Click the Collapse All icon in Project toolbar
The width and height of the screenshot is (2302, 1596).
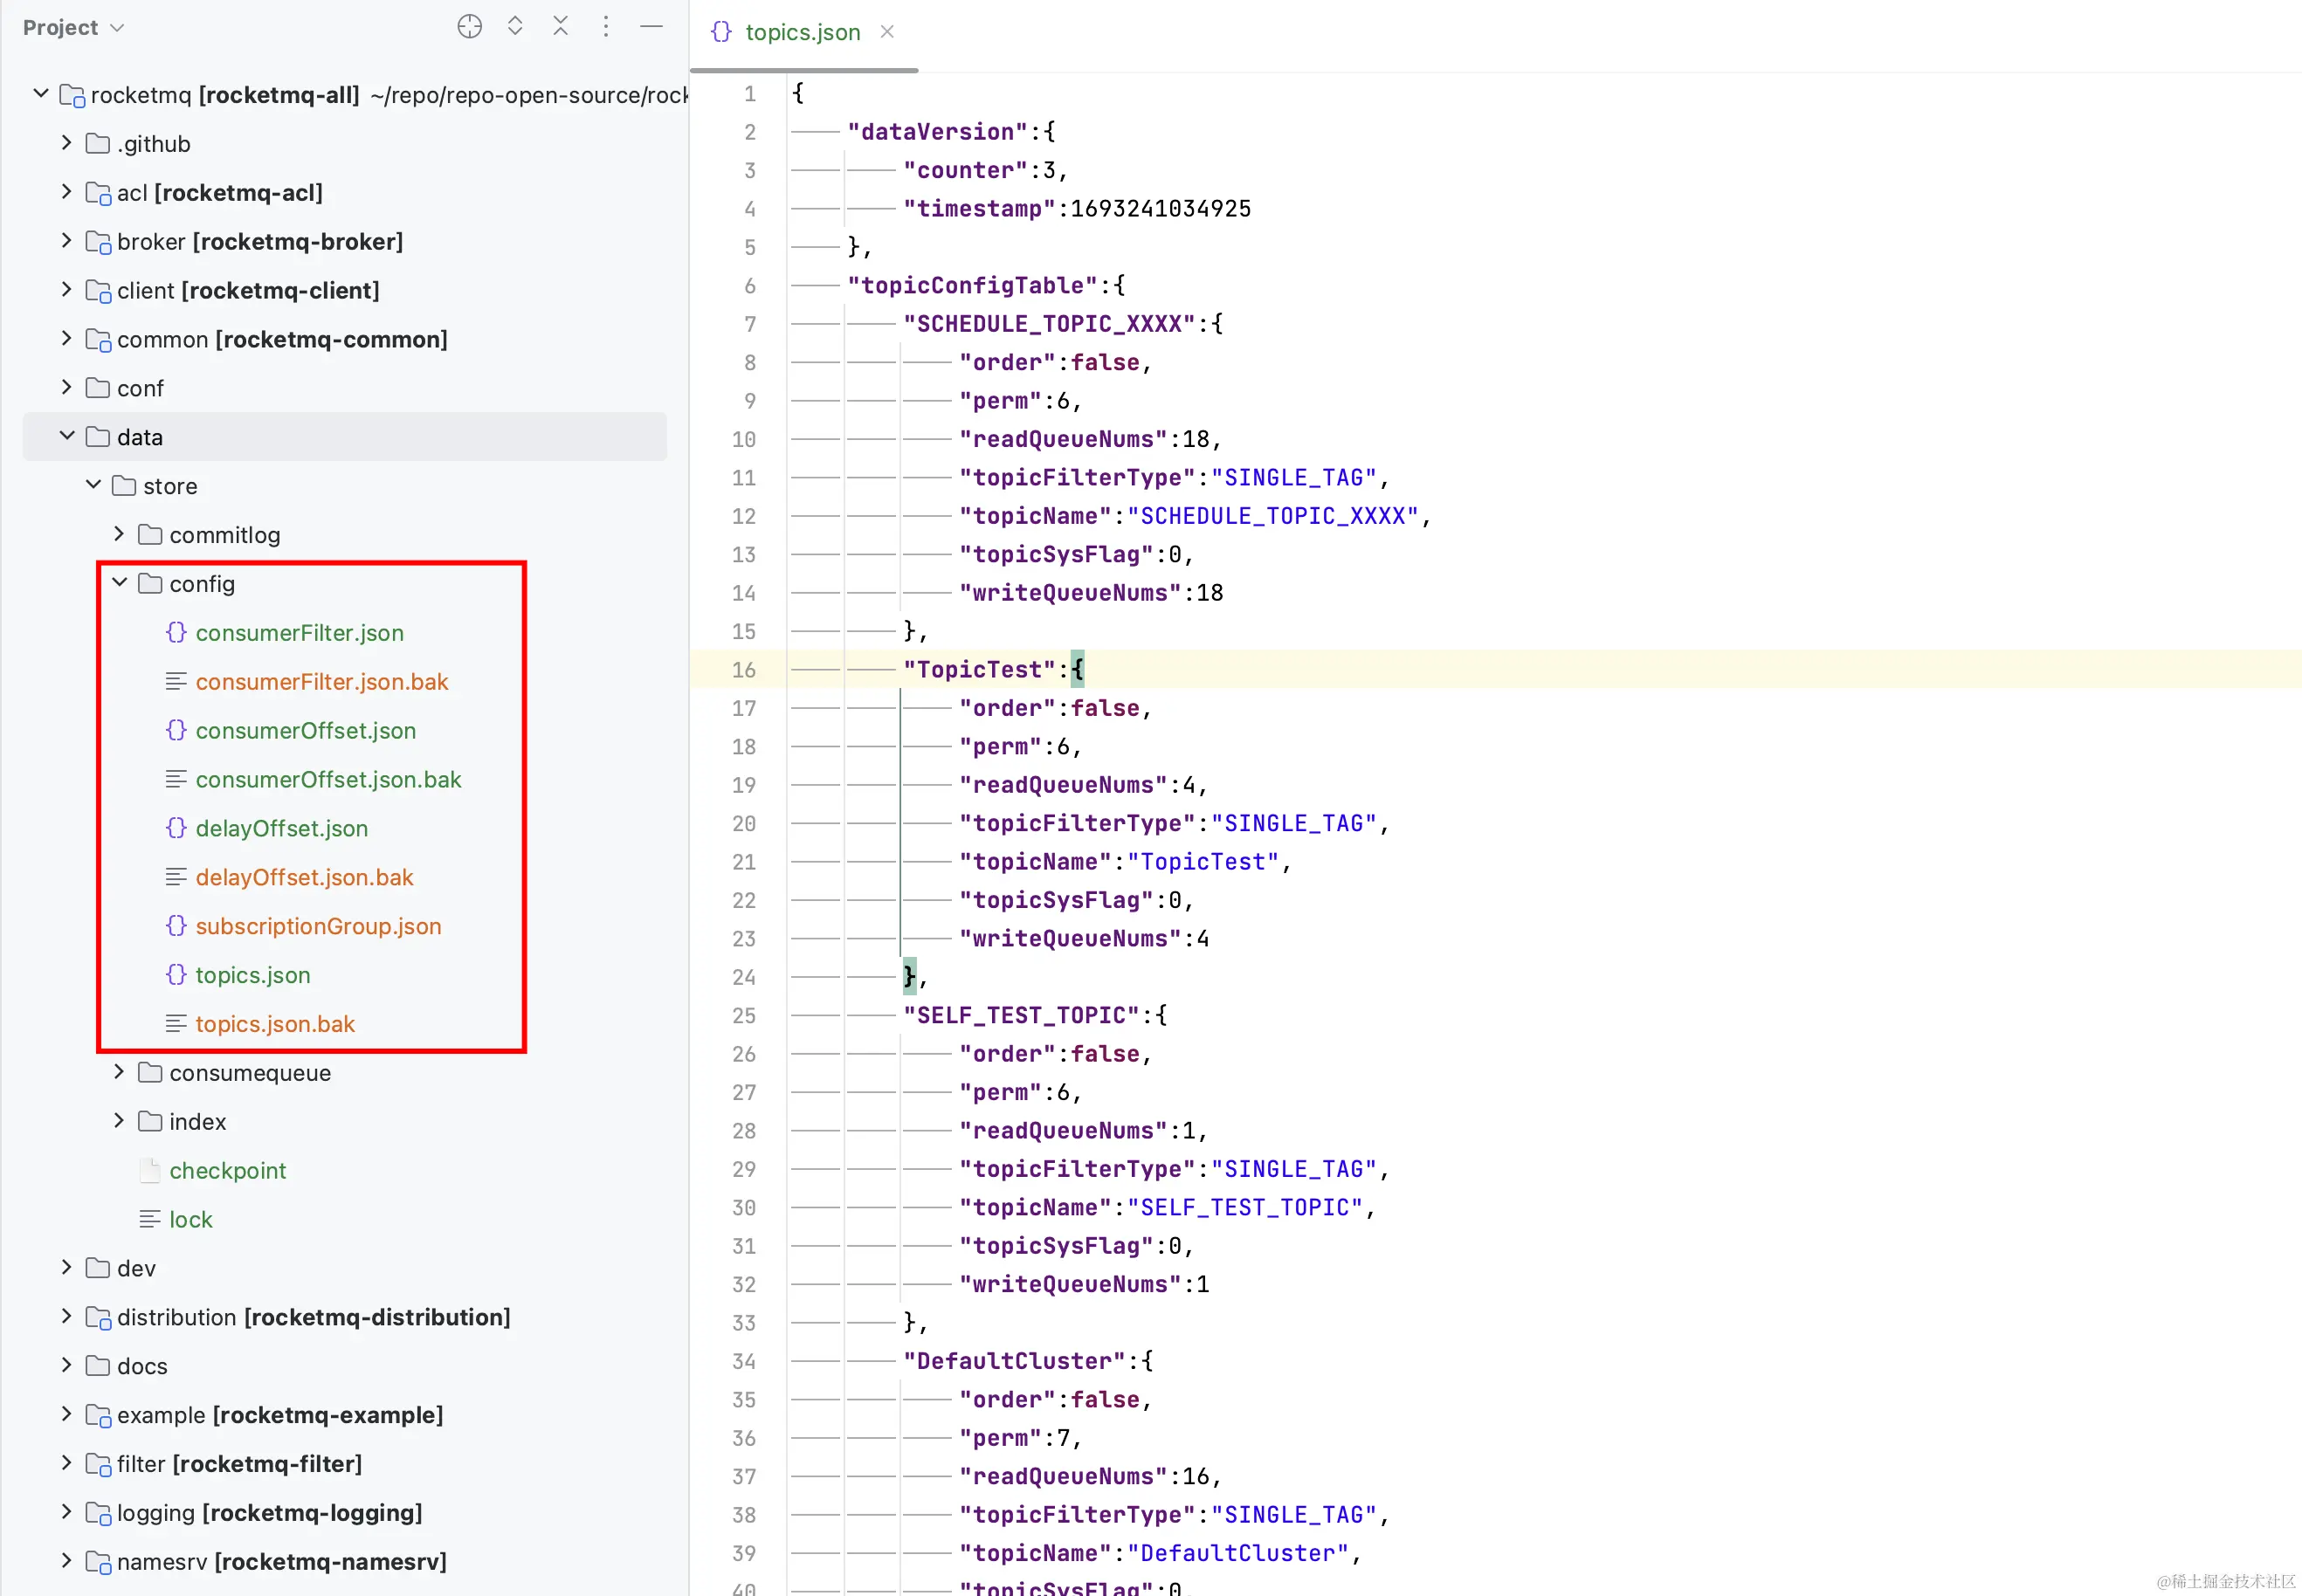coord(560,27)
